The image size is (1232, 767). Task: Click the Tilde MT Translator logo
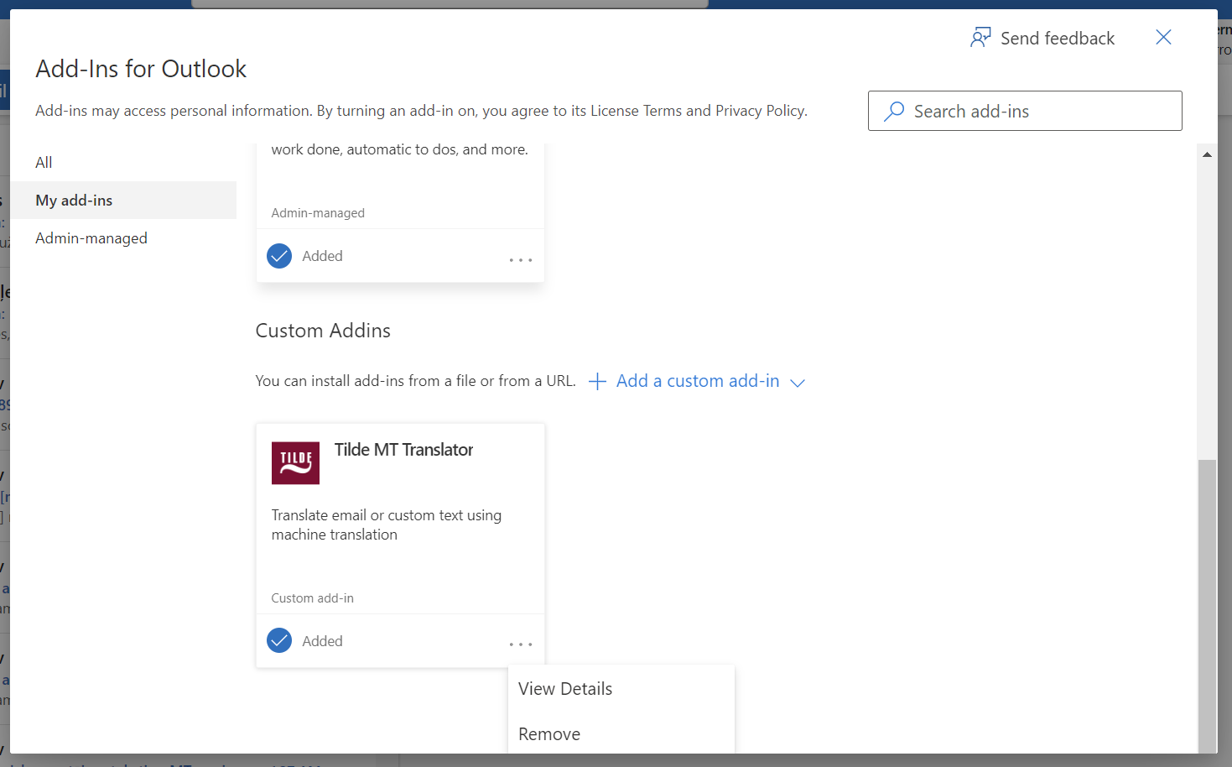pos(295,463)
